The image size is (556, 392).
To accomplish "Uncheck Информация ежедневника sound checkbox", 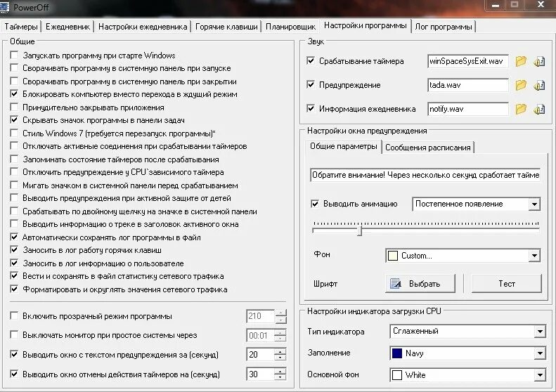I will coord(311,108).
